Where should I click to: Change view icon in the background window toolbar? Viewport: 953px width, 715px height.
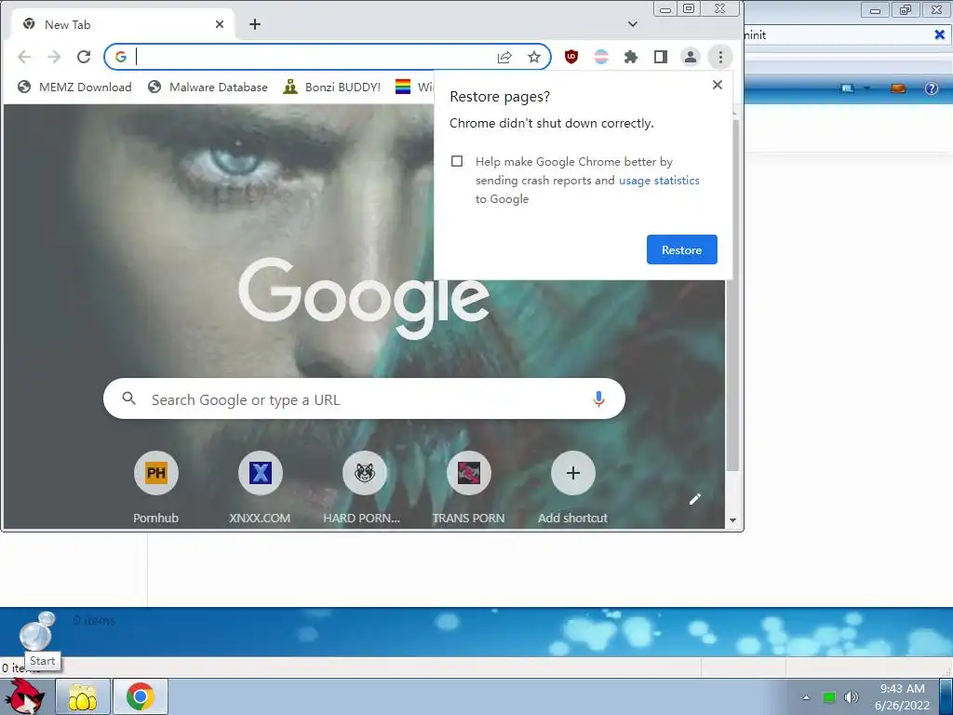[847, 88]
